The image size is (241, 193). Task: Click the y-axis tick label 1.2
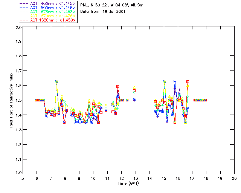coord(18,145)
